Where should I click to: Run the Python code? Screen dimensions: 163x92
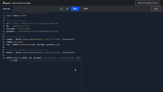point(75,9)
